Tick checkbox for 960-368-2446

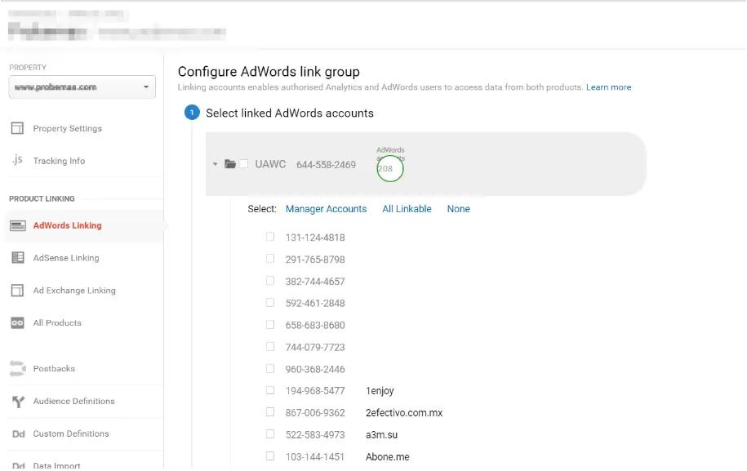pos(270,369)
